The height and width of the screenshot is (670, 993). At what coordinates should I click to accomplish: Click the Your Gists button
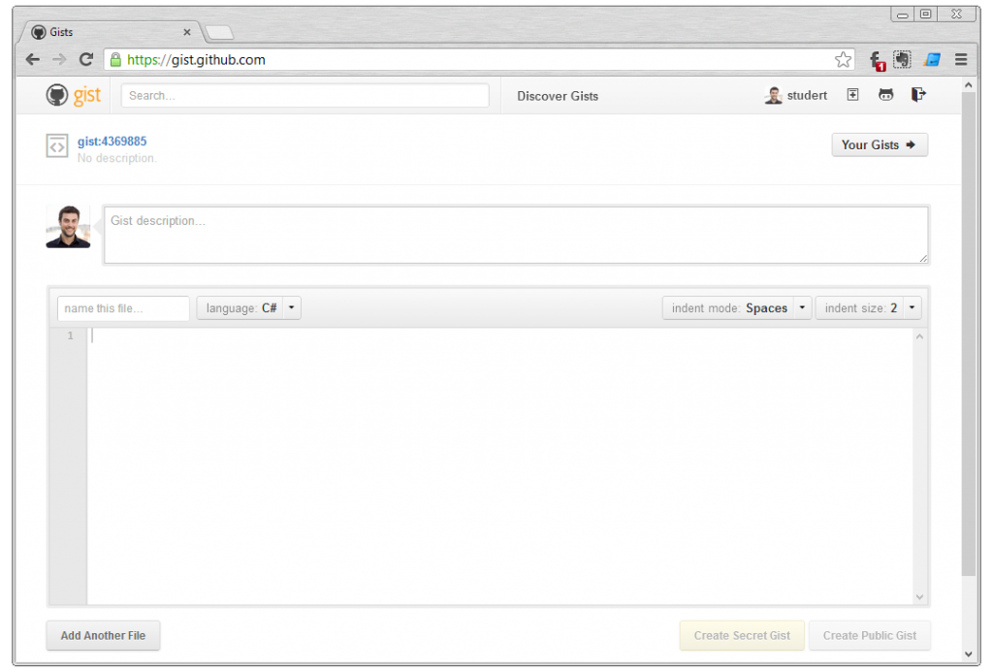[879, 145]
